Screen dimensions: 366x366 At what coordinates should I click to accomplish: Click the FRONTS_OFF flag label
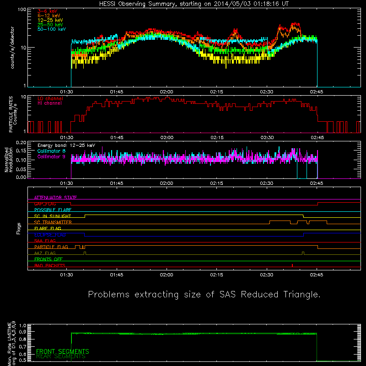(x=48, y=259)
